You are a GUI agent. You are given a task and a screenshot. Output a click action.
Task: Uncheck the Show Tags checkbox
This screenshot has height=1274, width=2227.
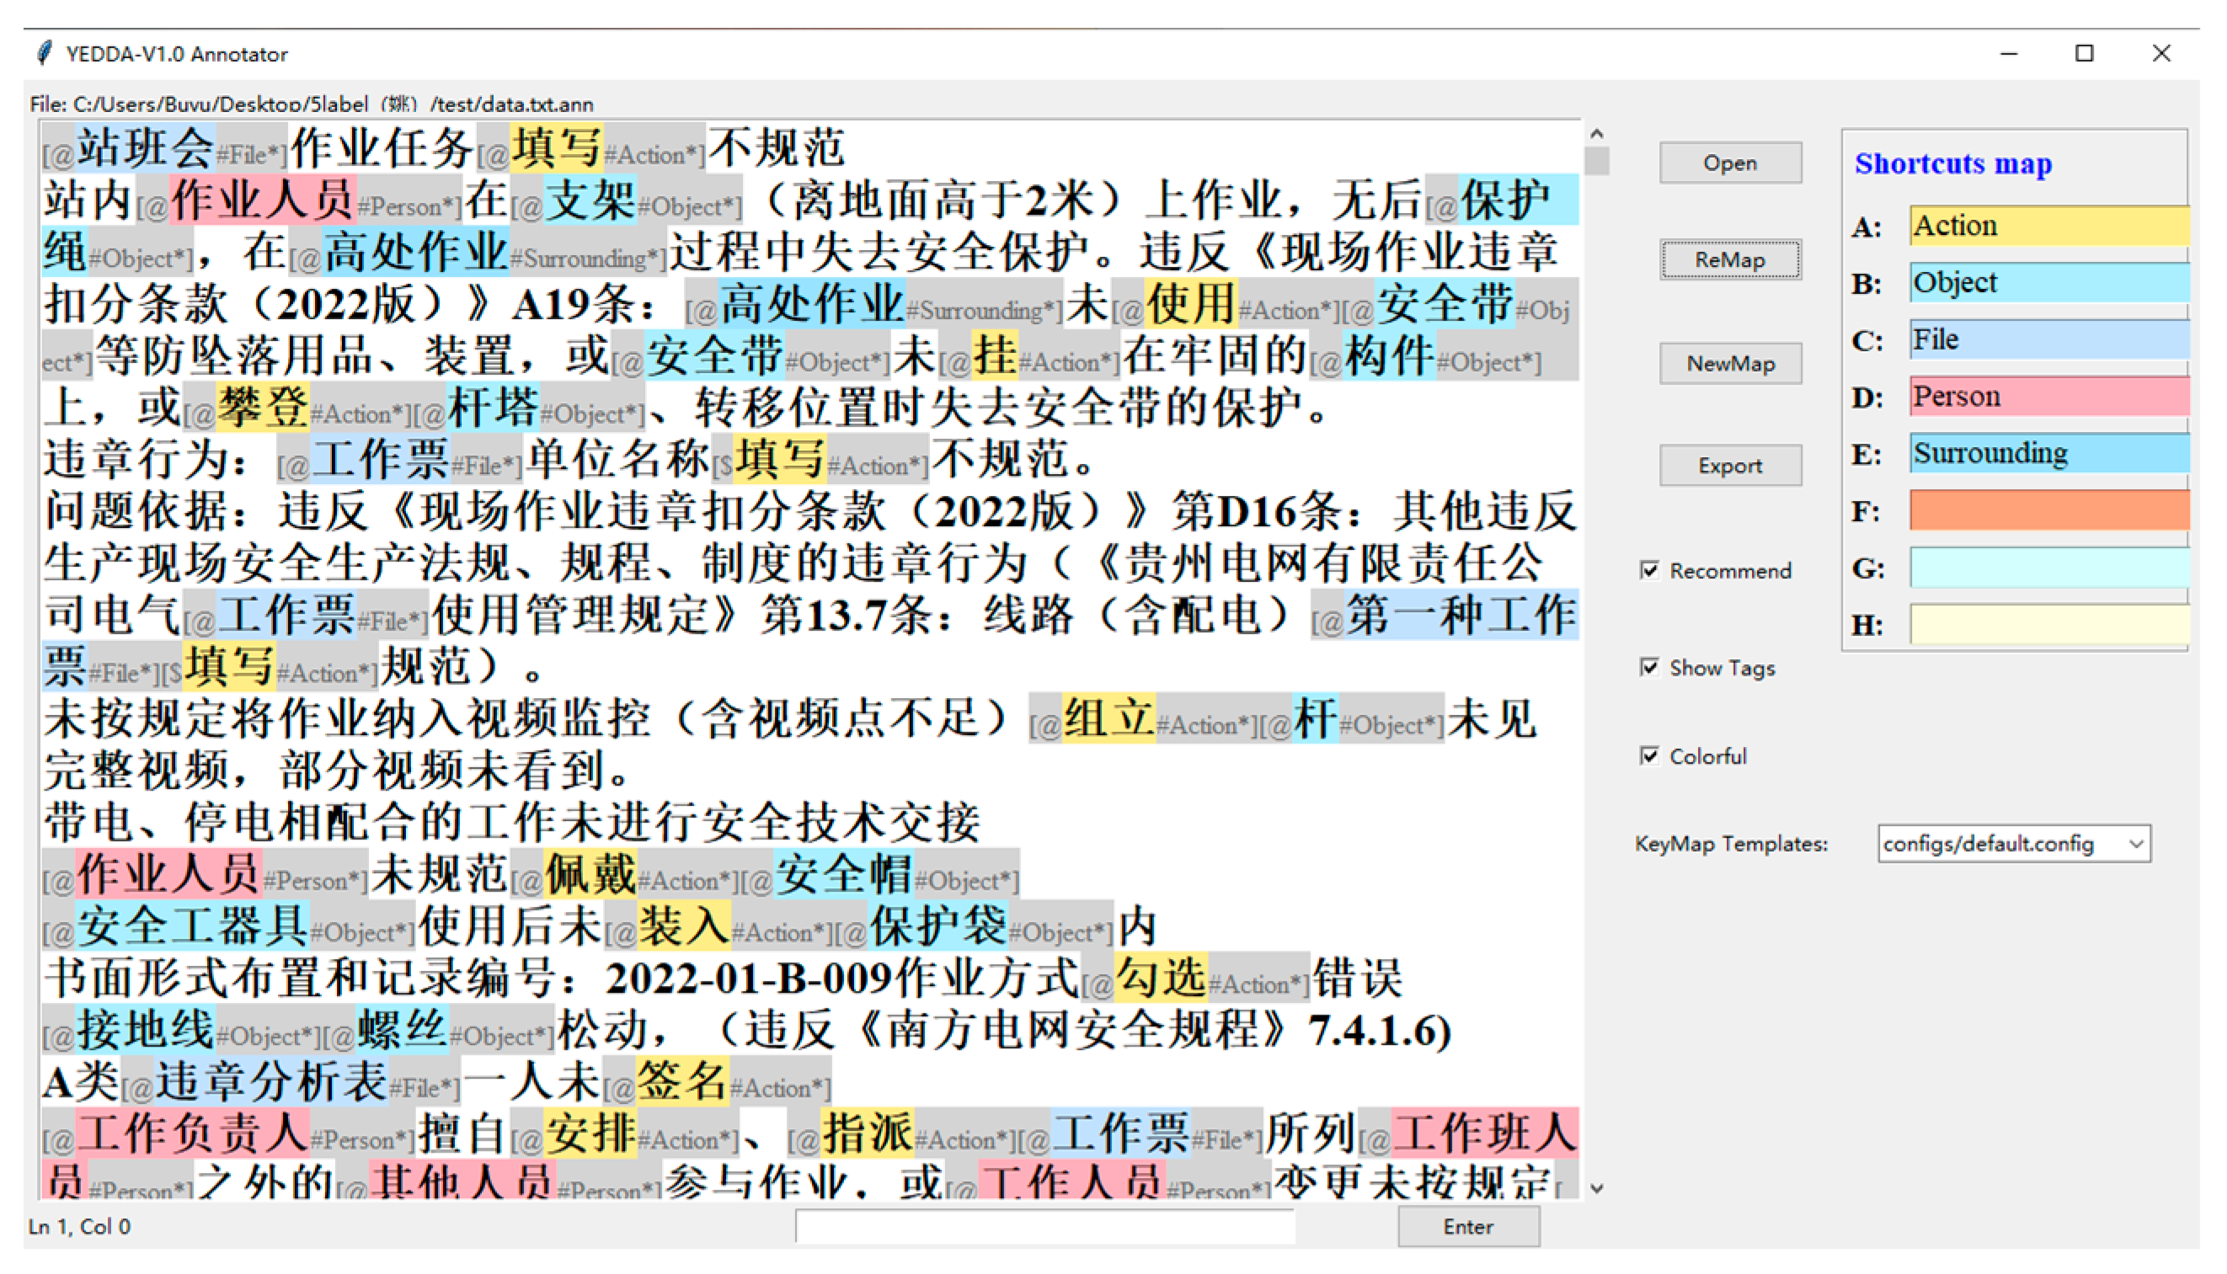pos(1649,668)
